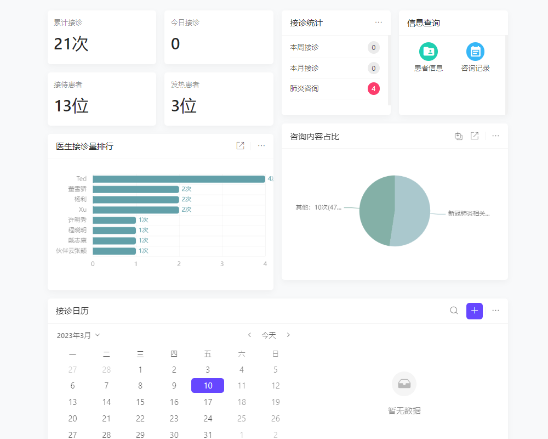The height and width of the screenshot is (439, 548).
Task: Open the more options menu on 接诊统计
Action: (378, 22)
